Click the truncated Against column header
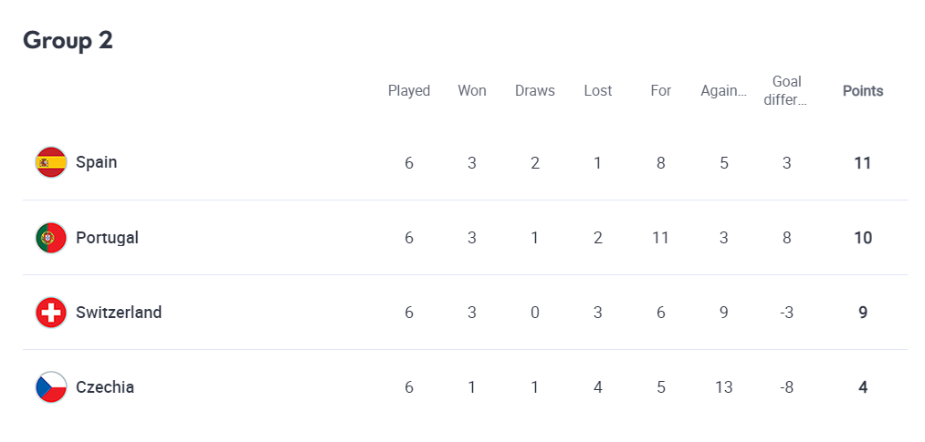Viewport: 925px width, 442px height. pos(724,91)
